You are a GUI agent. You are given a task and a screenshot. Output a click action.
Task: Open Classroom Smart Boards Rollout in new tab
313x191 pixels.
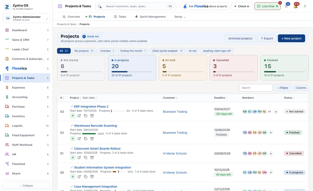(79, 158)
